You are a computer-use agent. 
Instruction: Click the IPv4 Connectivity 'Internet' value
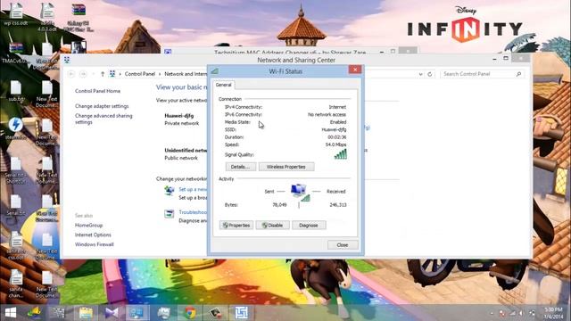point(337,107)
